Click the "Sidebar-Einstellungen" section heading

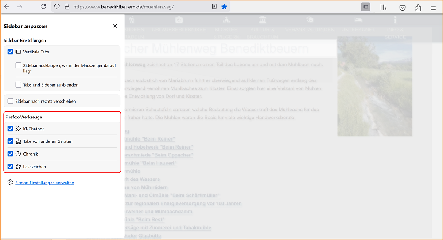tap(25, 40)
